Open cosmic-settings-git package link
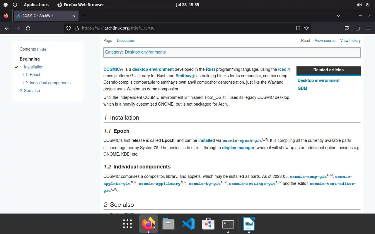 252,184
